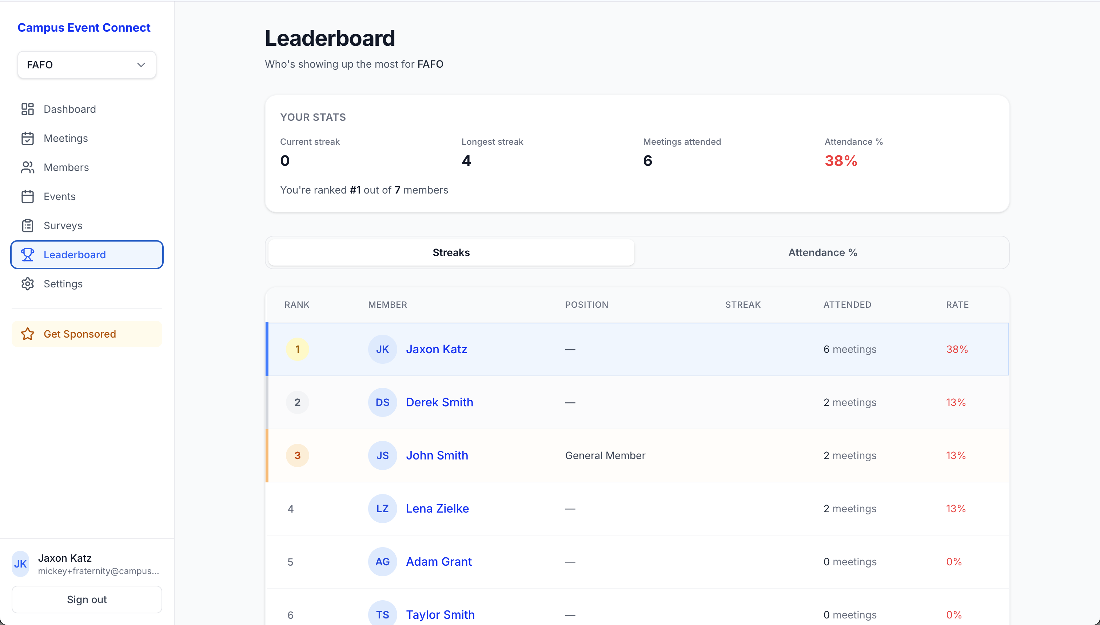Viewport: 1100px width, 625px height.
Task: Open Settings from the sidebar
Action: [x=87, y=284]
